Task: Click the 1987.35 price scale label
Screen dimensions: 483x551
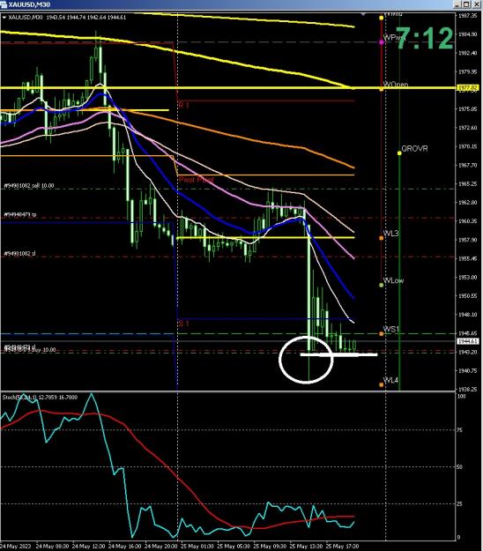Action: click(x=467, y=16)
